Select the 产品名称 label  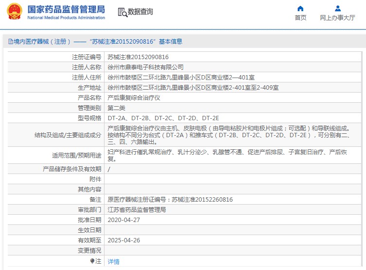(x=89, y=98)
